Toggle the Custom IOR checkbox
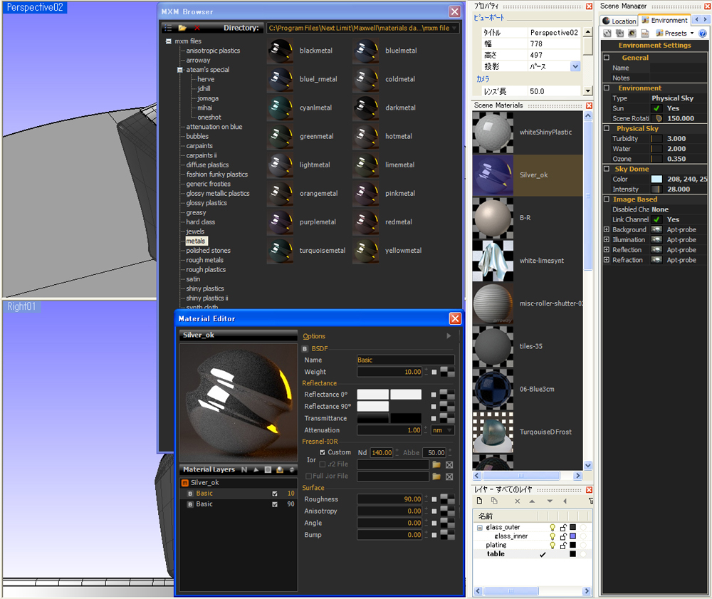Screen dimensions: 712x599 [323, 452]
